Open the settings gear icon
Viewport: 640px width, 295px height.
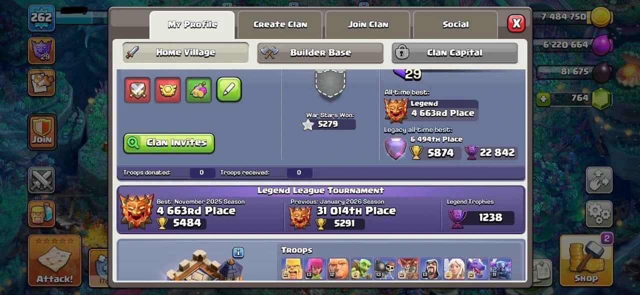[x=599, y=214]
